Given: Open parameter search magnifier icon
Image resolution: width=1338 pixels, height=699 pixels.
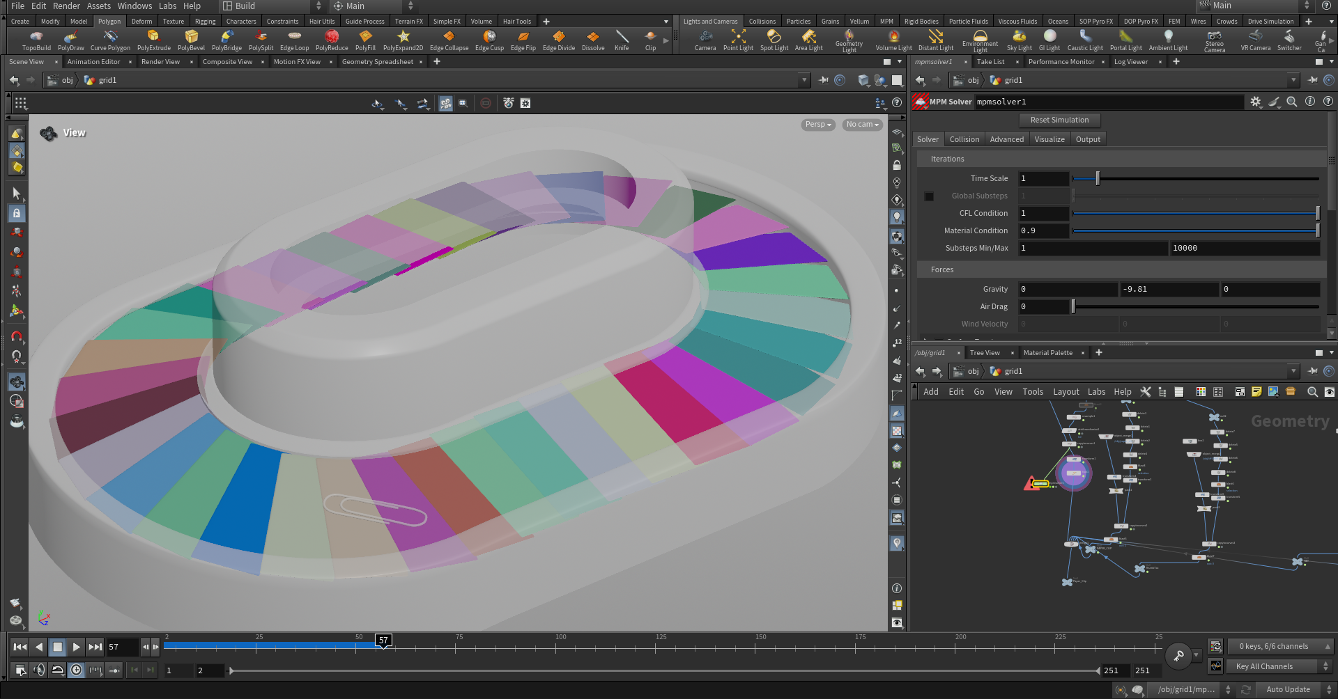Looking at the screenshot, I should (1292, 102).
